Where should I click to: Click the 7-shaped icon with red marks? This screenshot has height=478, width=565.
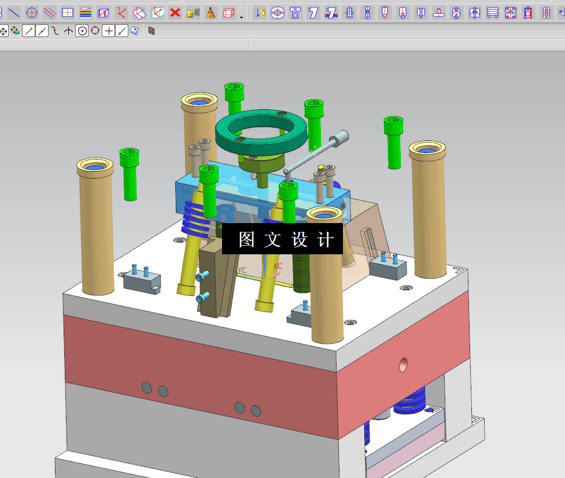tap(331, 13)
